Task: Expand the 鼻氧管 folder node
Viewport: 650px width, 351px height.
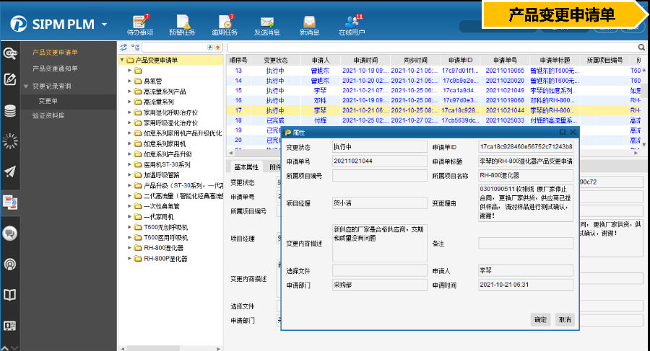Action: coord(130,81)
